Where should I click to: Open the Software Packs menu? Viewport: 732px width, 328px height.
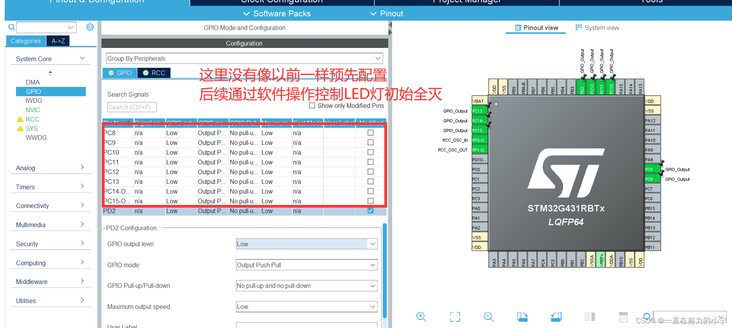pos(277,14)
